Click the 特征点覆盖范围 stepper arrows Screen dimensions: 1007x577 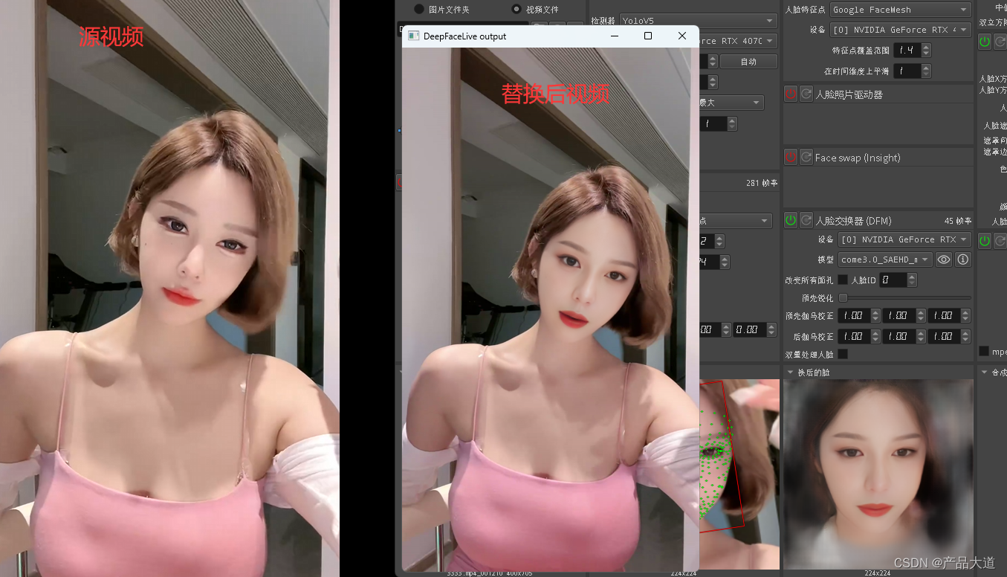click(926, 50)
